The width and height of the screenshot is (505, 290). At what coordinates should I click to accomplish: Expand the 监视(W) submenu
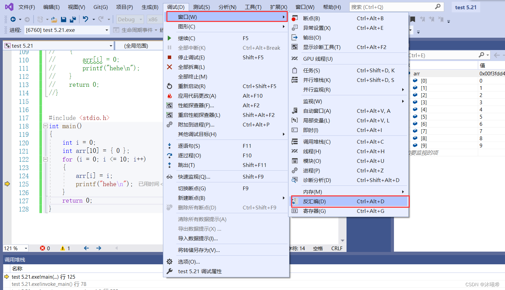pyautogui.click(x=349, y=101)
